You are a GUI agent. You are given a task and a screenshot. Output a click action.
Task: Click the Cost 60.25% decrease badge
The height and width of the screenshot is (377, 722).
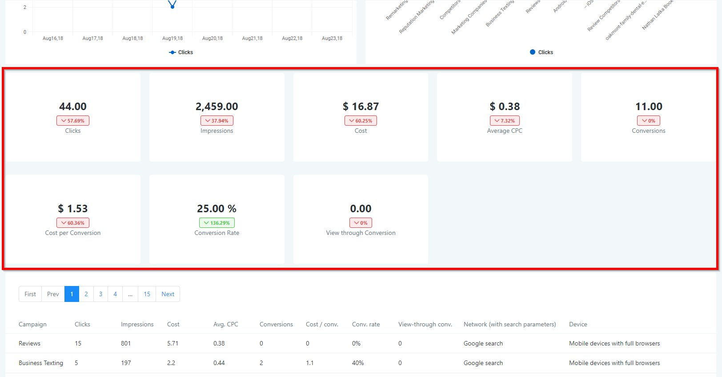361,121
